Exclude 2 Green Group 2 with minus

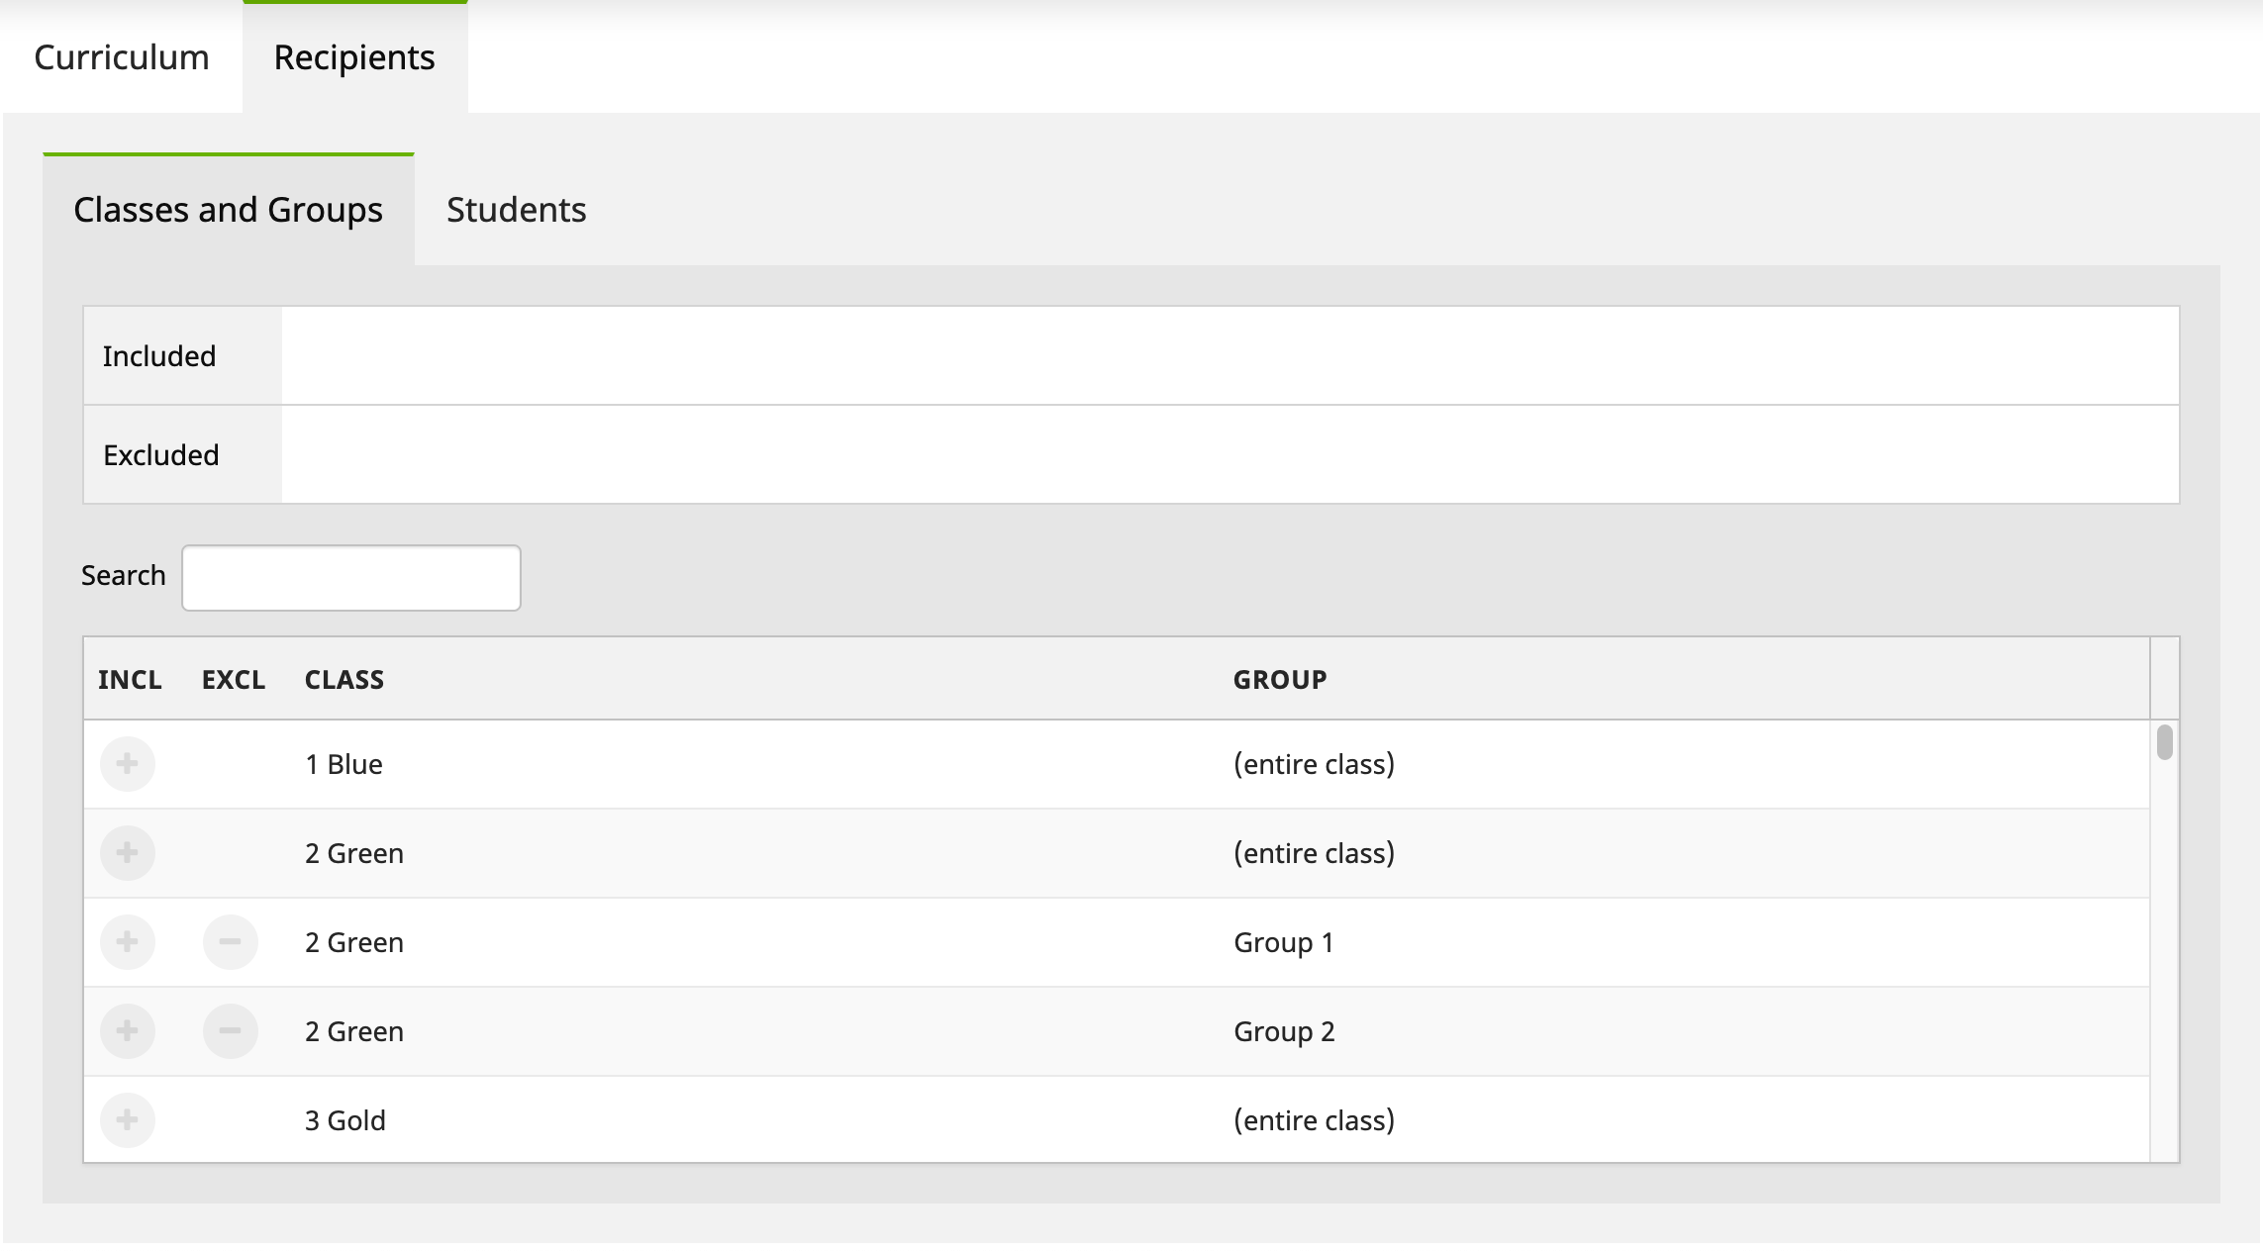[x=230, y=1031]
